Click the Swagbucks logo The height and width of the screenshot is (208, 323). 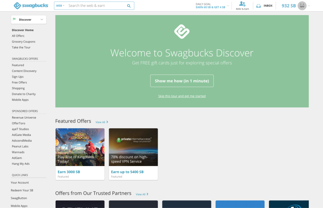[x=31, y=6]
